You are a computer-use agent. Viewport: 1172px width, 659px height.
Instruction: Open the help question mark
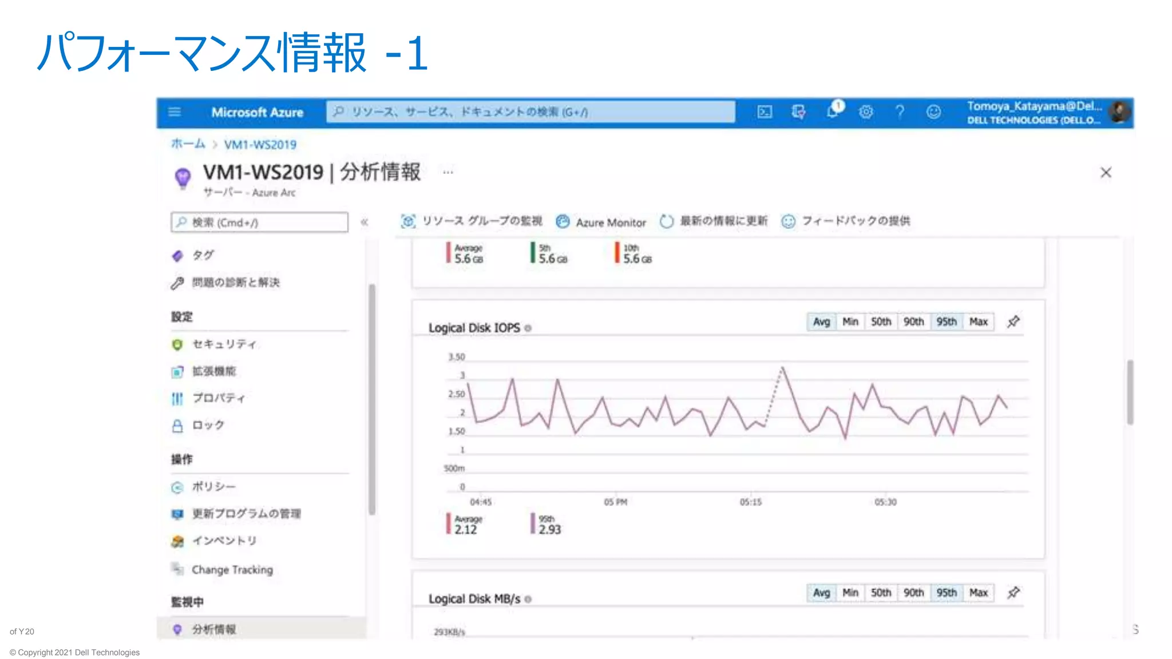900,112
